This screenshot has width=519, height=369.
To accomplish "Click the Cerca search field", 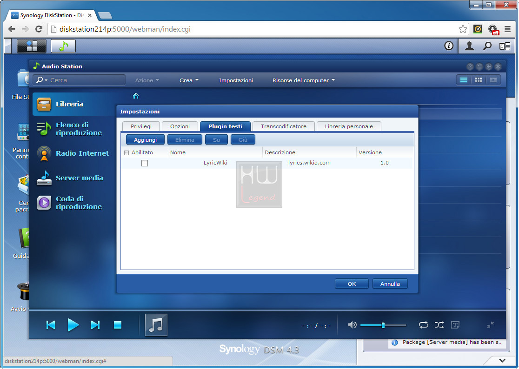I will click(x=80, y=80).
